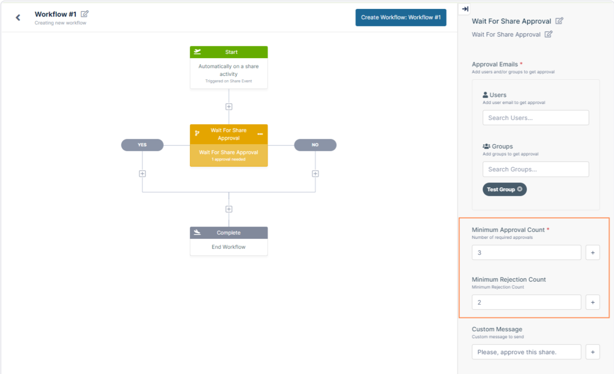The height and width of the screenshot is (374, 614).
Task: Click the Create Workflow: Workflow #1 button
Action: (401, 17)
